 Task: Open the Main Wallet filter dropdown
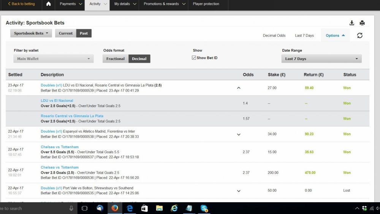pyautogui.click(x=54, y=59)
